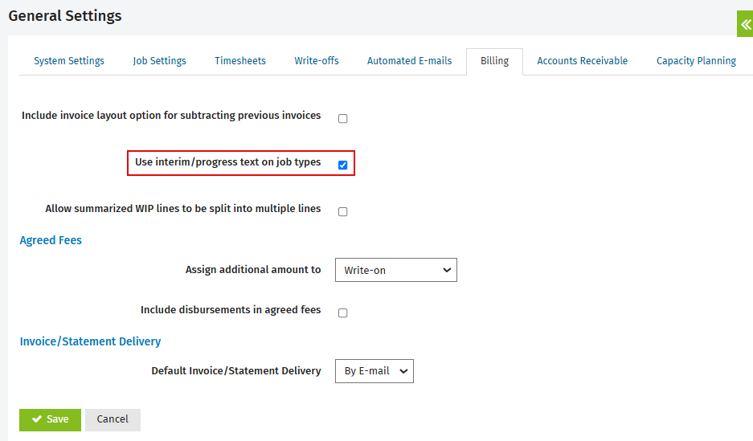Open the System Settings tab
753x441 pixels.
click(x=68, y=61)
